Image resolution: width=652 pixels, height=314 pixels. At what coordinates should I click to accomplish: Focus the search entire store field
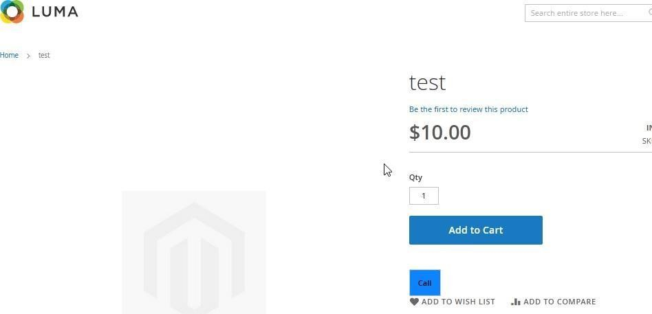pyautogui.click(x=585, y=13)
